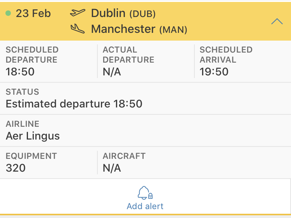This screenshot has width=291, height=218.
Task: Click the scheduled departure time 18:50
Action: click(20, 72)
